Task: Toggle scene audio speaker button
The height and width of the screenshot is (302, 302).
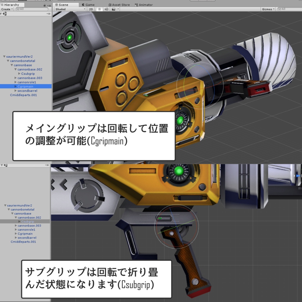Action: (x=106, y=9)
